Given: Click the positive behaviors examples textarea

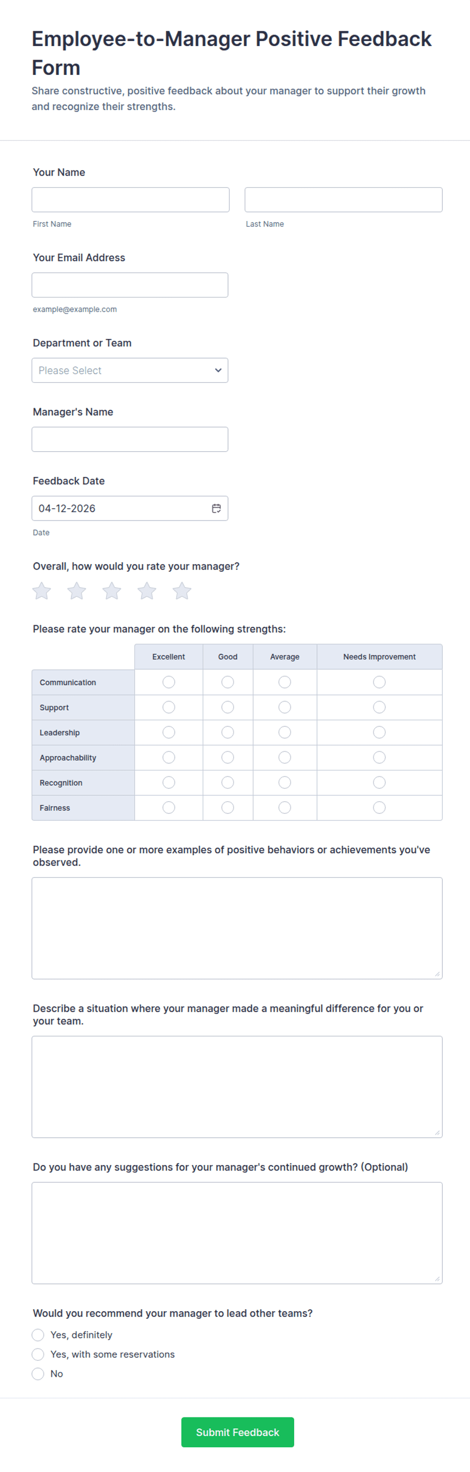Looking at the screenshot, I should [237, 926].
